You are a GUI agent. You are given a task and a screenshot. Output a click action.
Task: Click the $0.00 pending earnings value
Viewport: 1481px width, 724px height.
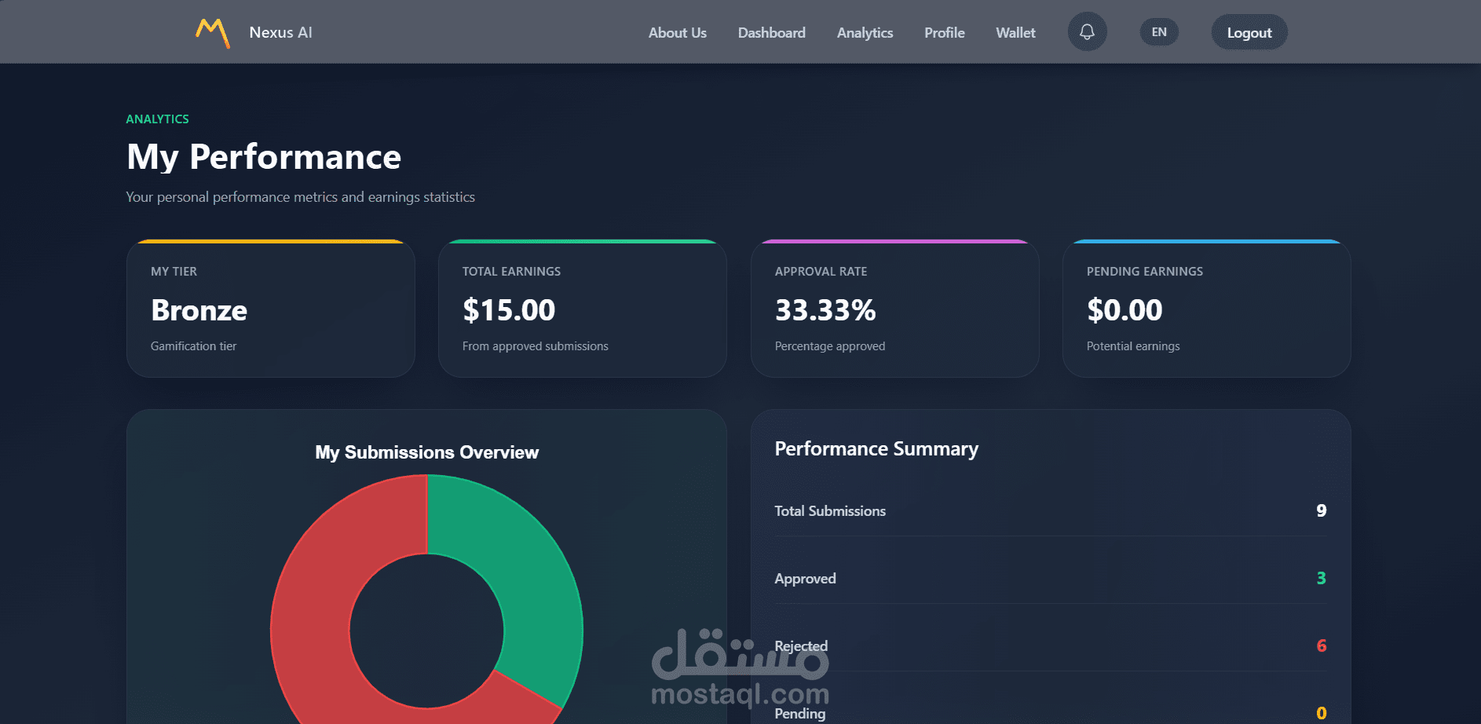(x=1124, y=310)
